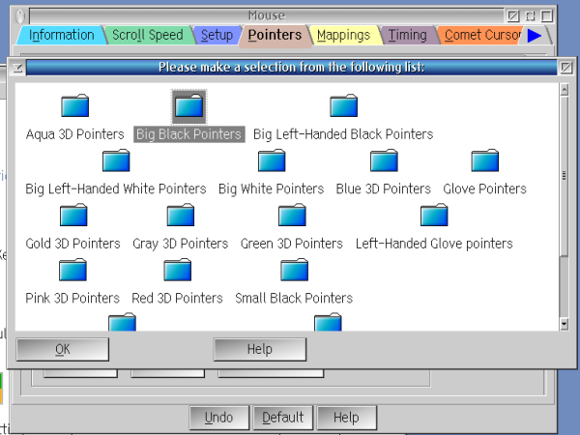Click the Undo button
The height and width of the screenshot is (435, 580).
(218, 418)
